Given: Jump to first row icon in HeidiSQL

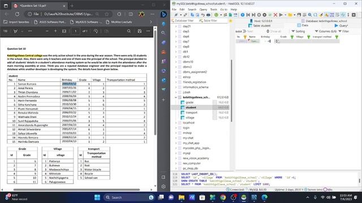Looking at the screenshot, I should (248, 15).
